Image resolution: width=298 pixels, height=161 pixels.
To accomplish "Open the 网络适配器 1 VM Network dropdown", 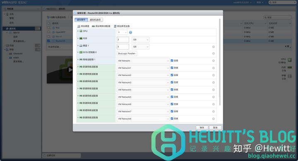I will 143,61.
